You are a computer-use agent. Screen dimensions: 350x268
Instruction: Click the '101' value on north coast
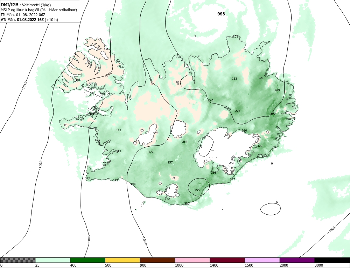236,36
